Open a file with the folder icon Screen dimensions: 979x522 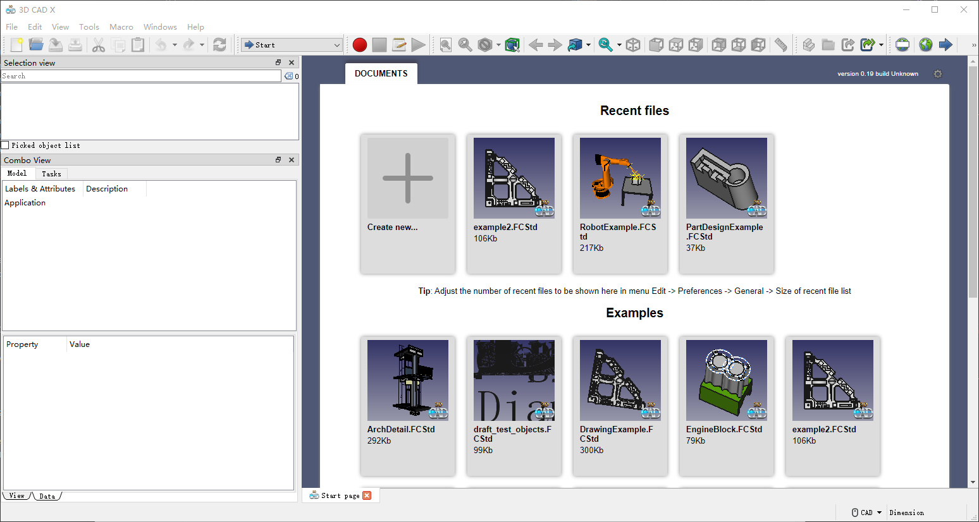36,45
